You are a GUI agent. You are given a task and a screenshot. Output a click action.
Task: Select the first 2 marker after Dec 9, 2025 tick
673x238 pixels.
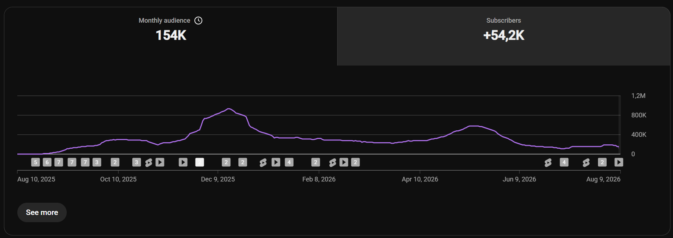tap(226, 162)
